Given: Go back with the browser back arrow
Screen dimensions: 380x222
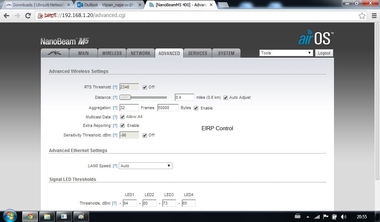Looking at the screenshot, I should (x=7, y=16).
